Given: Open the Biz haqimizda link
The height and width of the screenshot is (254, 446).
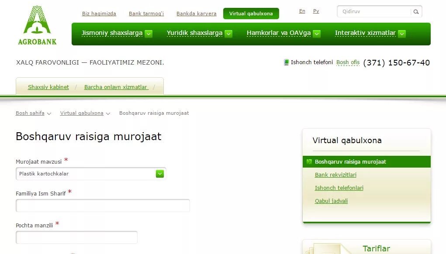Looking at the screenshot, I should click(x=99, y=14).
